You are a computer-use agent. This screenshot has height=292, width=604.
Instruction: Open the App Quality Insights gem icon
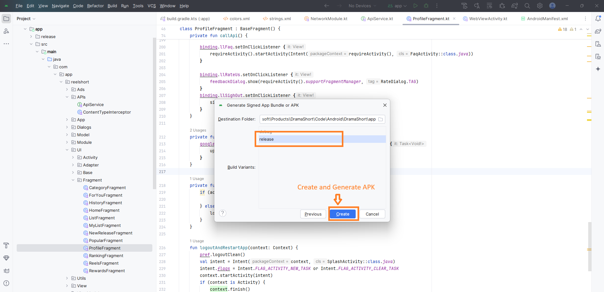pyautogui.click(x=6, y=258)
